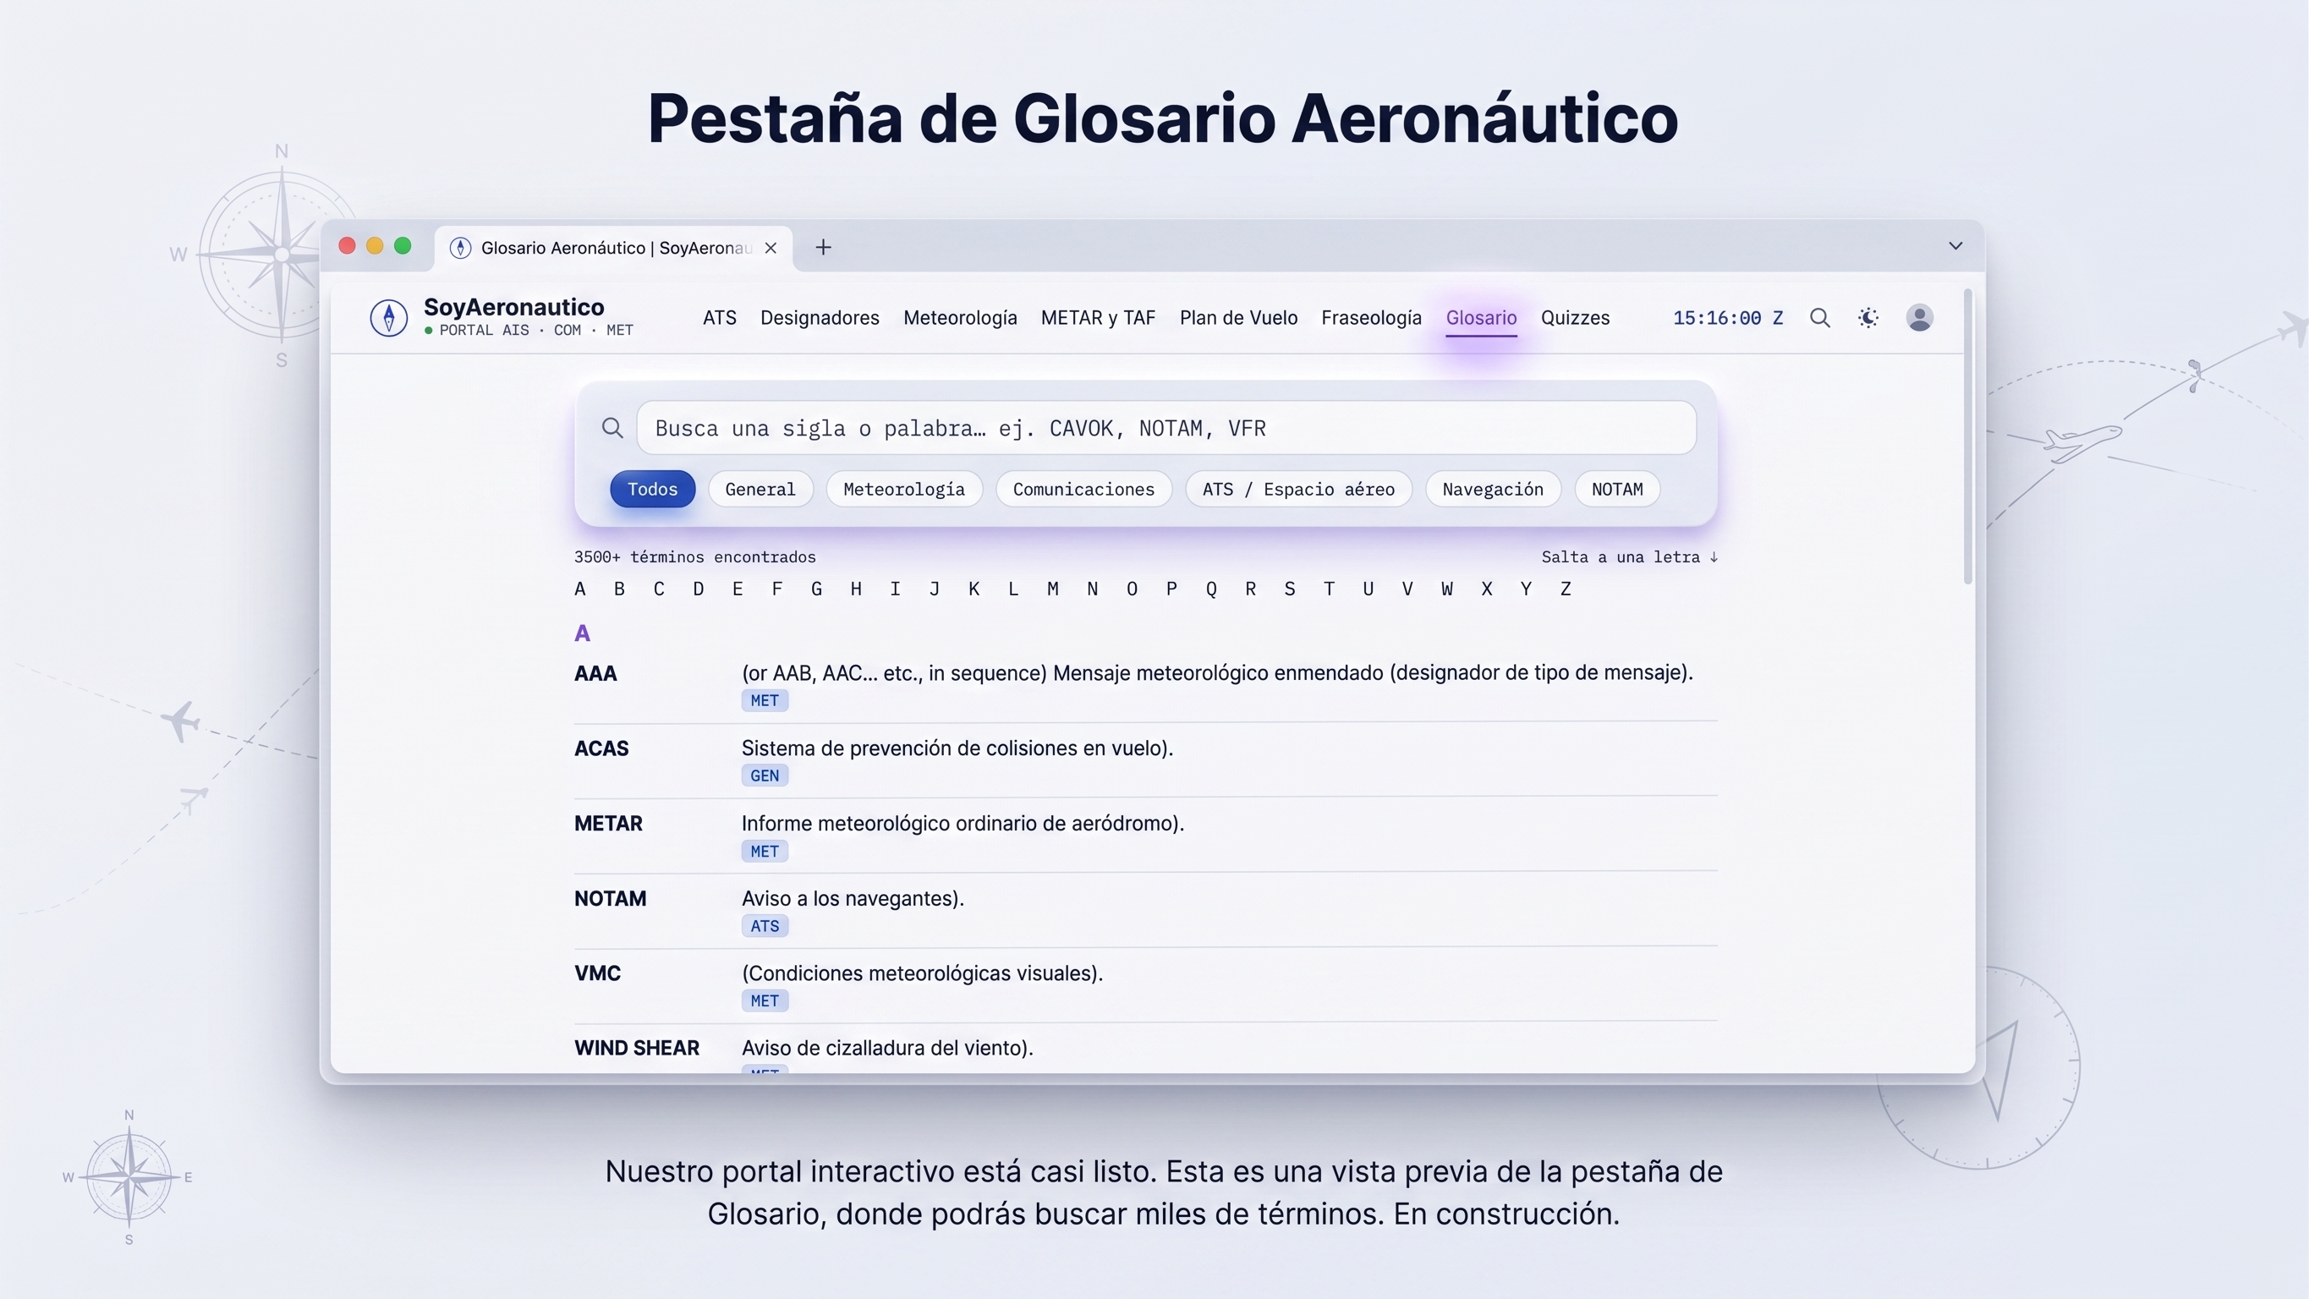Select the VMC glossary term
This screenshot has height=1299, width=2309.
(x=598, y=973)
